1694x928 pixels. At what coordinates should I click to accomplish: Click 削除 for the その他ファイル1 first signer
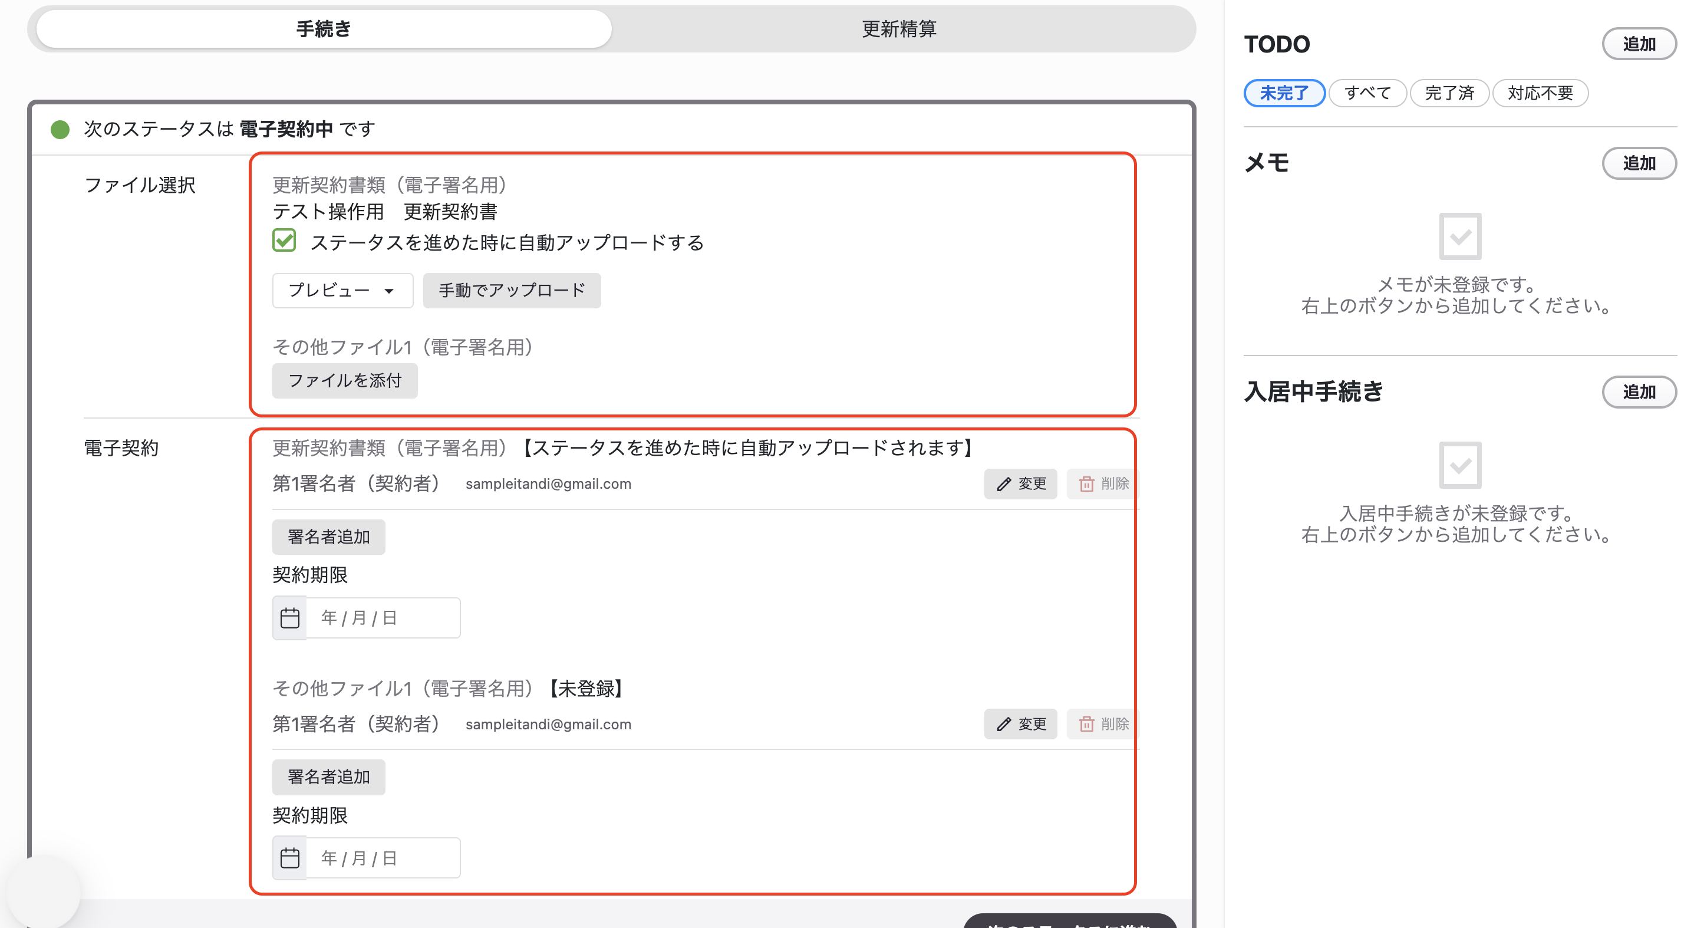tap(1102, 724)
